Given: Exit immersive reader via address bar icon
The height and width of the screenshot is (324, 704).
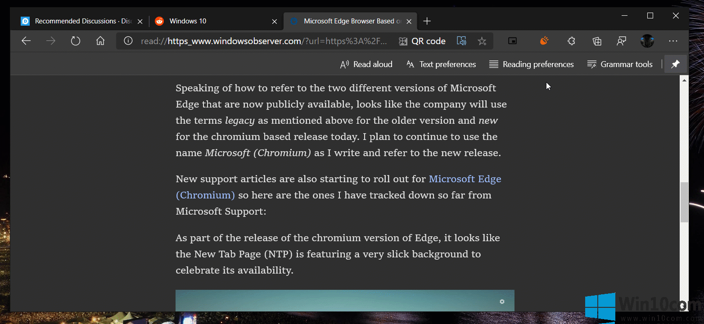Looking at the screenshot, I should pos(461,41).
